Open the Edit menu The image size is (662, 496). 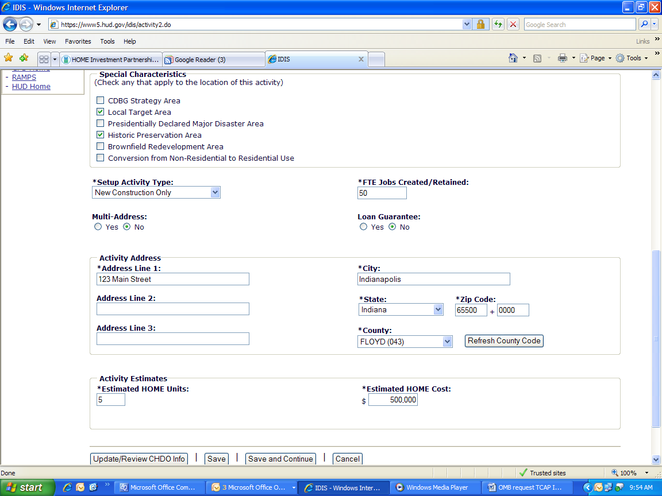click(x=29, y=41)
